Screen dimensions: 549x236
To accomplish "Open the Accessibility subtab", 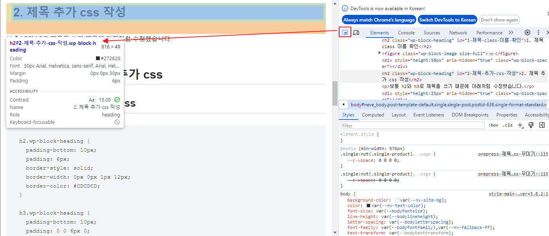I will [537, 115].
